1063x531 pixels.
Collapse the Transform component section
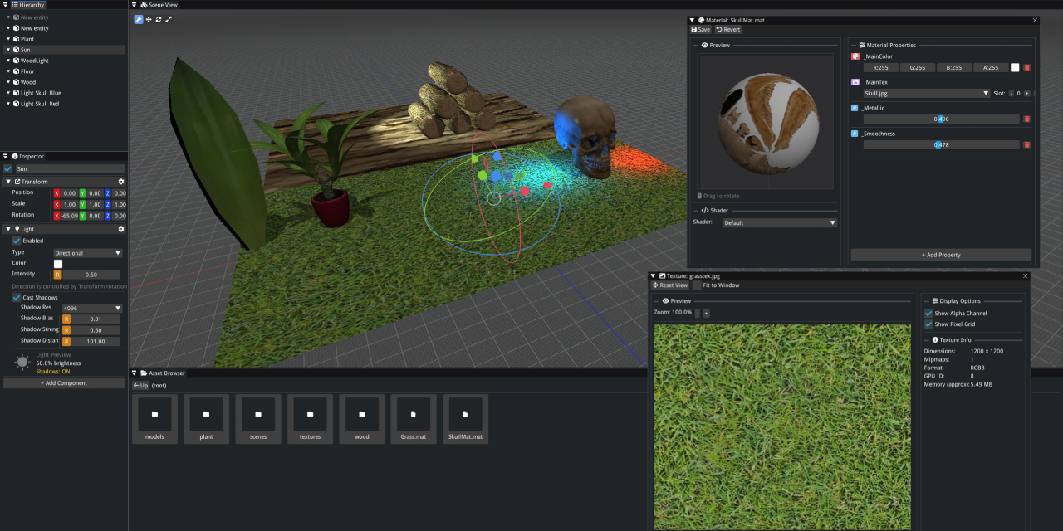point(8,182)
